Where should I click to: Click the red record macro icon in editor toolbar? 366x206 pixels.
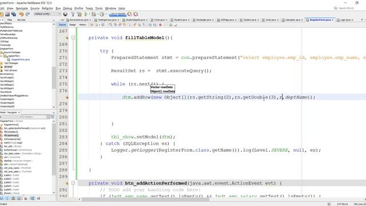coord(160,25)
